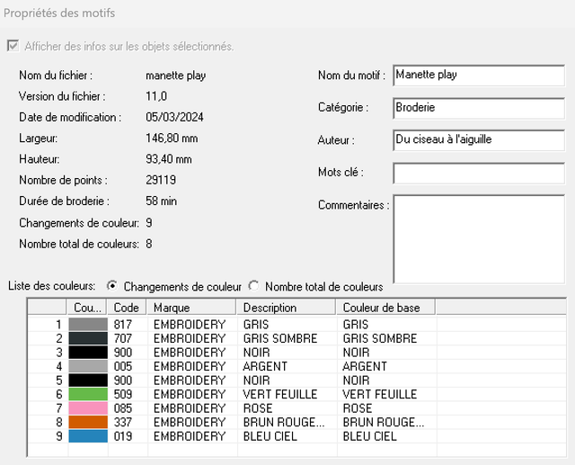Click the 'Description' column header
The height and width of the screenshot is (465, 575).
click(x=287, y=308)
